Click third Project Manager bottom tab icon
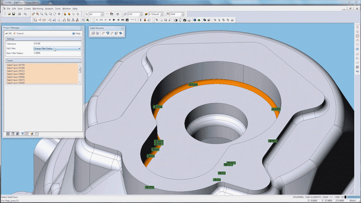Image resolution: width=361 pixels, height=203 pixels. [17, 134]
